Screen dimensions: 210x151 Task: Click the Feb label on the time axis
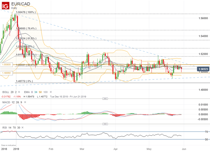(x=51, y=149)
